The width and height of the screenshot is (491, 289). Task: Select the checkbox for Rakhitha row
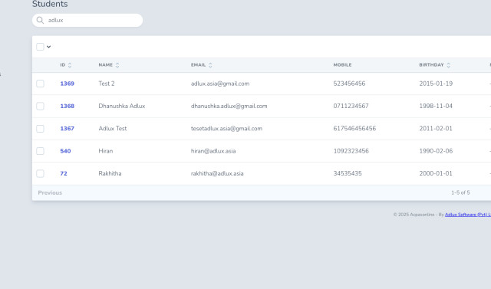[x=40, y=173]
